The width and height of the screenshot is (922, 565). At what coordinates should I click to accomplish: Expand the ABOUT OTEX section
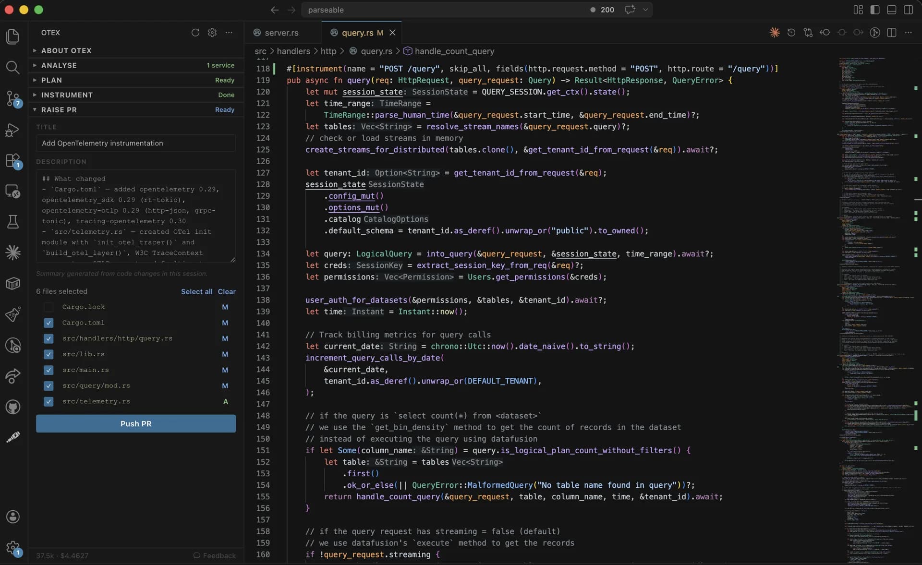click(66, 50)
